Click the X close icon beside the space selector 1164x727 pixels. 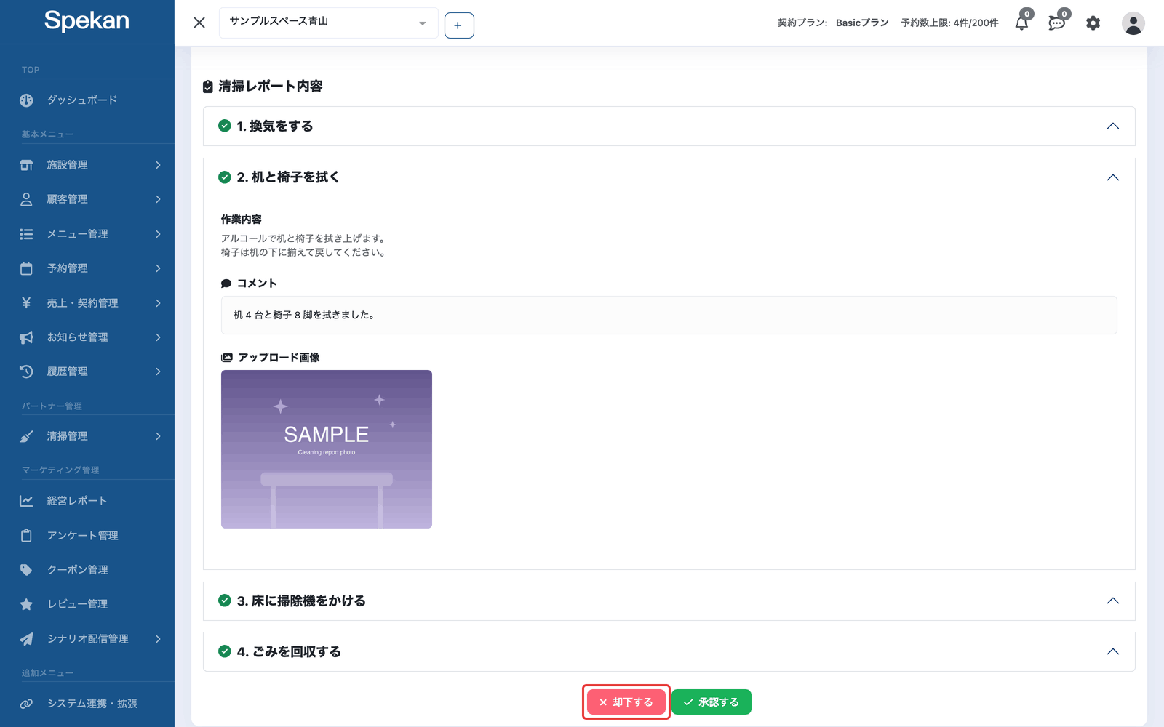(199, 23)
